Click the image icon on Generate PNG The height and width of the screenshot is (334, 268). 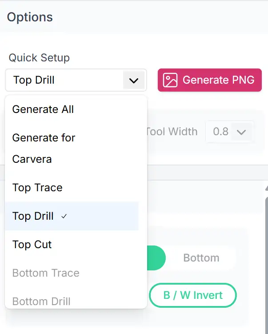point(170,80)
